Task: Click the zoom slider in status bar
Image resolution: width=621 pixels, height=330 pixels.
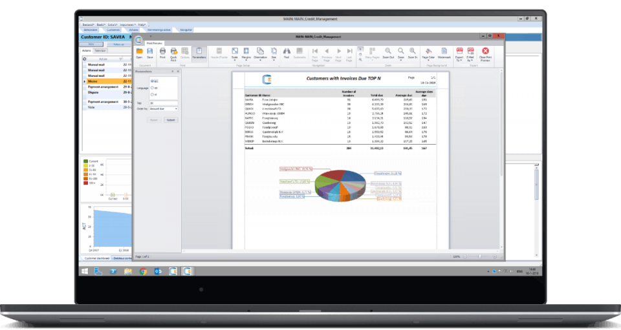Action: (479, 256)
